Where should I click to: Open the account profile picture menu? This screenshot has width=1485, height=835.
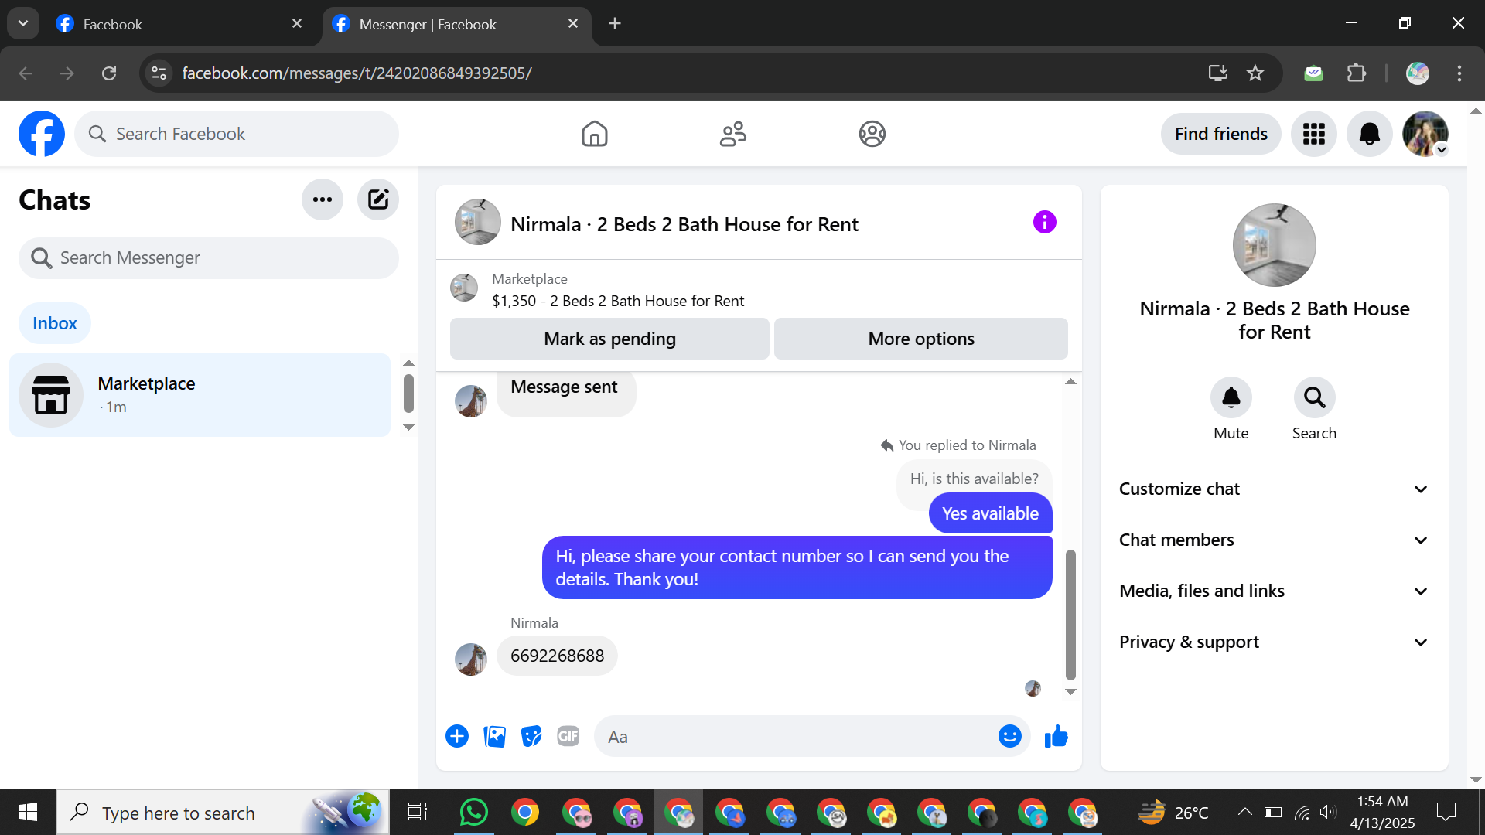(1425, 134)
